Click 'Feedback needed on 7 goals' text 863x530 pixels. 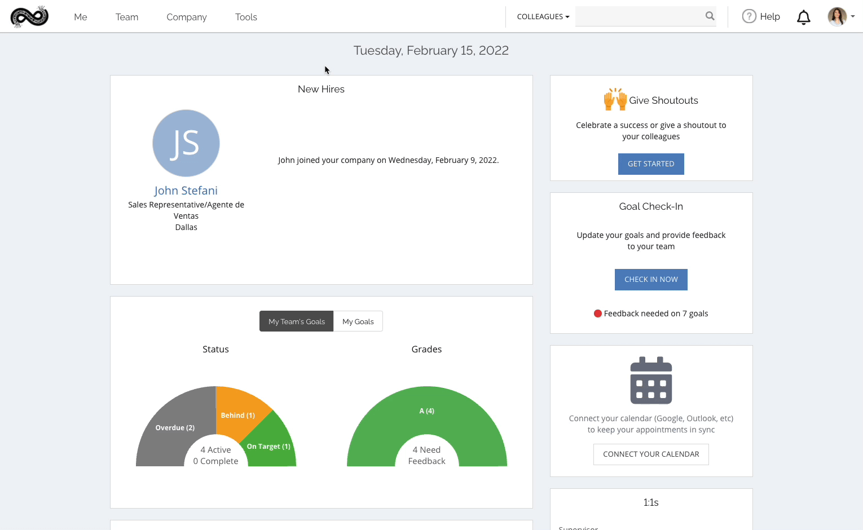tap(656, 313)
